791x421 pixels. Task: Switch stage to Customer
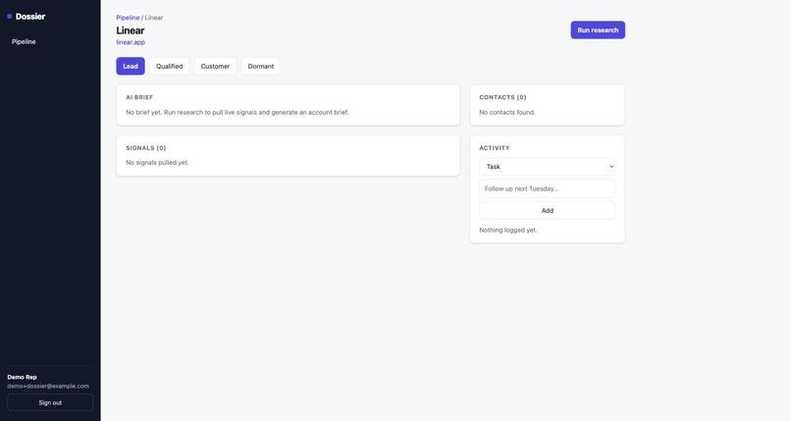[x=215, y=66]
